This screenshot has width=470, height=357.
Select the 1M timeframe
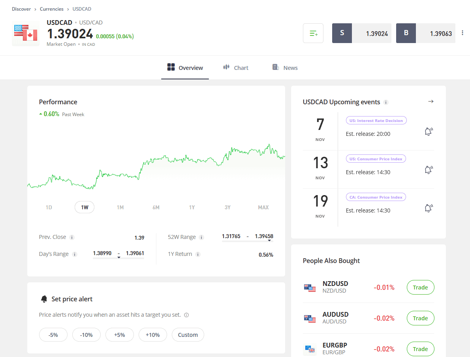120,207
